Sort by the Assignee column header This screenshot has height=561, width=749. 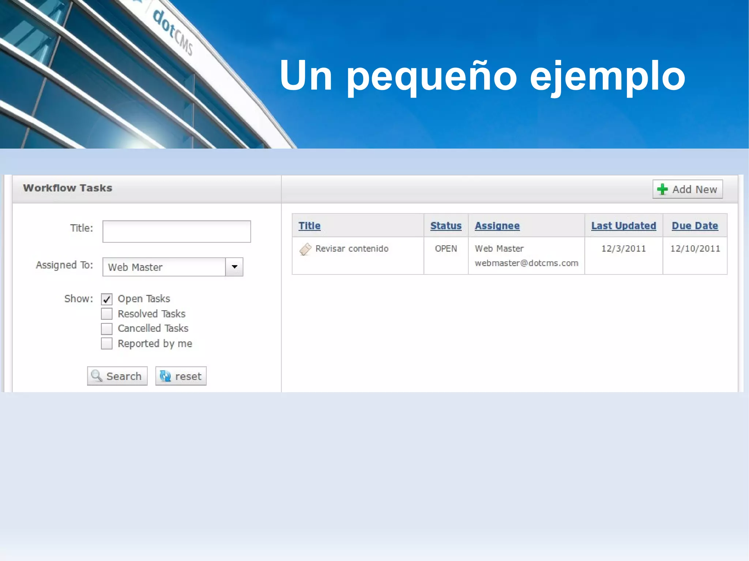click(497, 226)
